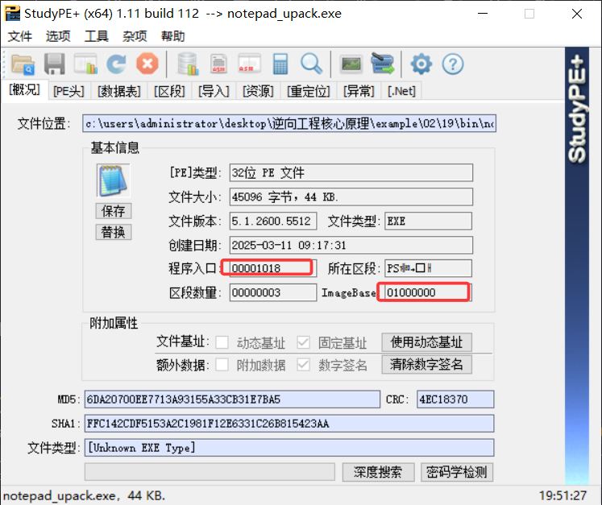Click the 使用动态基址 button
The image size is (602, 505).
426,342
